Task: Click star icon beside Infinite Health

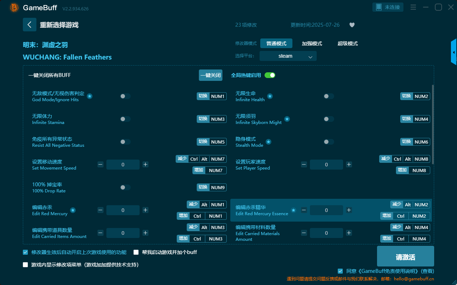Action: click(x=270, y=96)
